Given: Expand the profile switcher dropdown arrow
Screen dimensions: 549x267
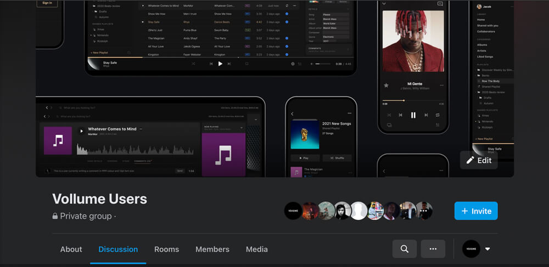Looking at the screenshot, I should (x=488, y=249).
